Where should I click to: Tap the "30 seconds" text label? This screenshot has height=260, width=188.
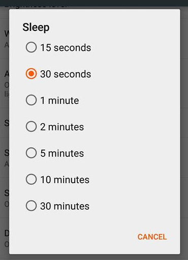click(66, 74)
